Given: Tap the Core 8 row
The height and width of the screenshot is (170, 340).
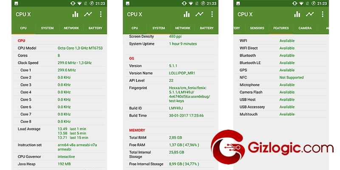Looking at the screenshot, I should coord(59,122).
